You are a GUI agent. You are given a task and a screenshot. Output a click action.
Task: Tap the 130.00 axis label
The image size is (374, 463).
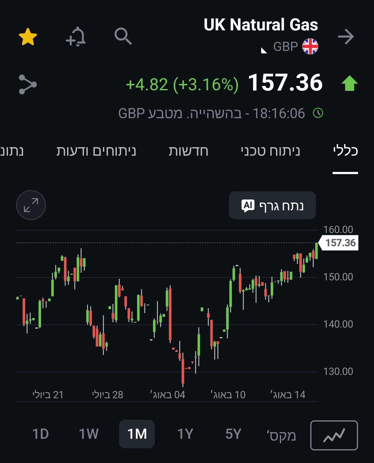coord(338,372)
